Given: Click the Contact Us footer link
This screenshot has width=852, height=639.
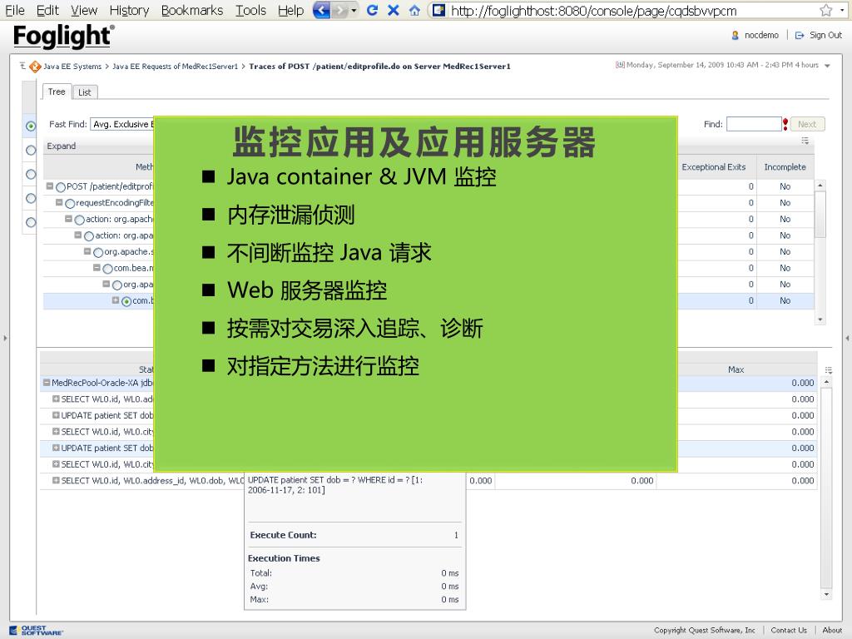Looking at the screenshot, I should pyautogui.click(x=789, y=631).
